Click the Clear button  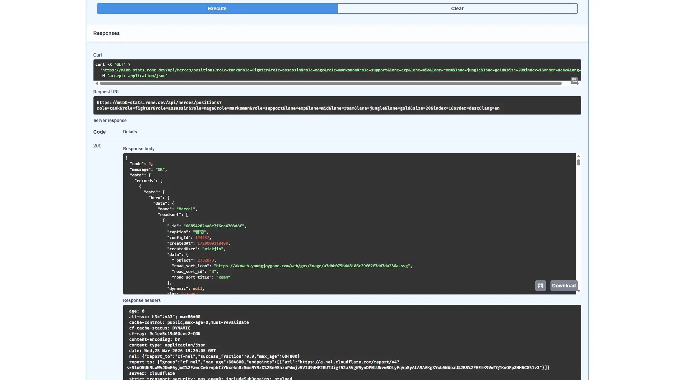coord(457,8)
